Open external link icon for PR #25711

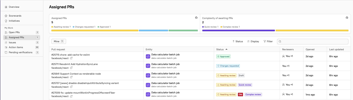click(x=71, y=68)
